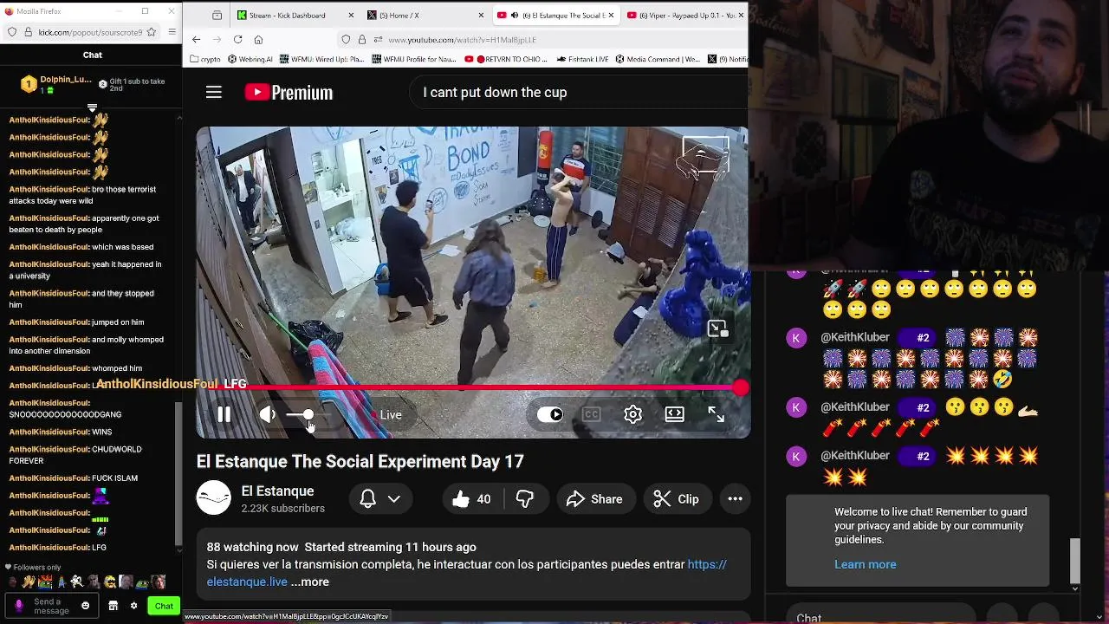Click Gift 1 sub to take 2nd
The width and height of the screenshot is (1109, 624).
[x=132, y=85]
